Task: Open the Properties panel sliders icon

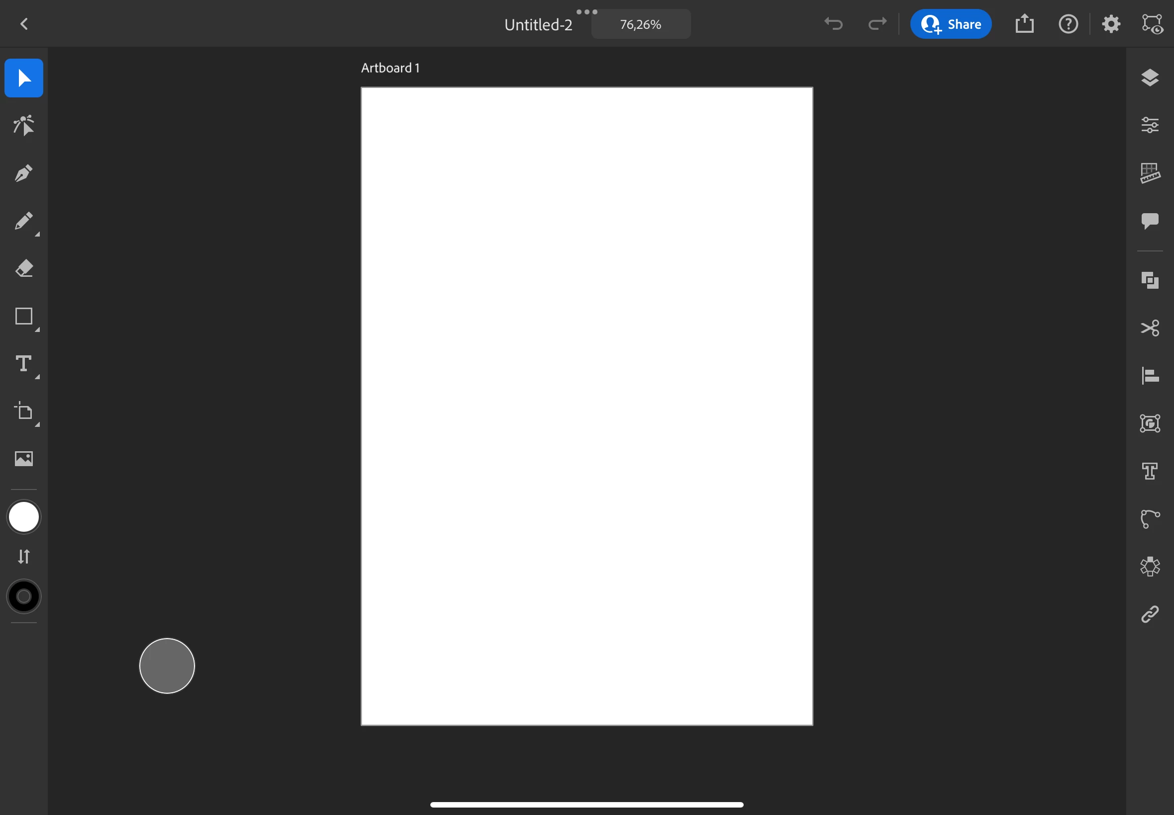Action: tap(1150, 125)
